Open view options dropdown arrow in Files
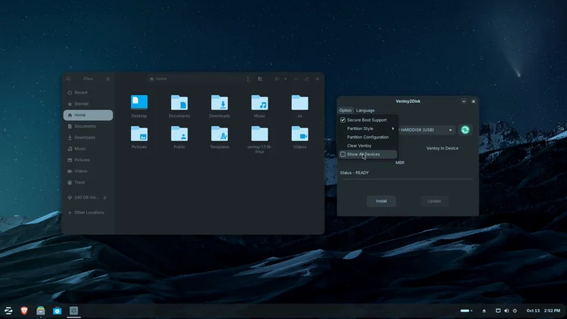 click(285, 79)
